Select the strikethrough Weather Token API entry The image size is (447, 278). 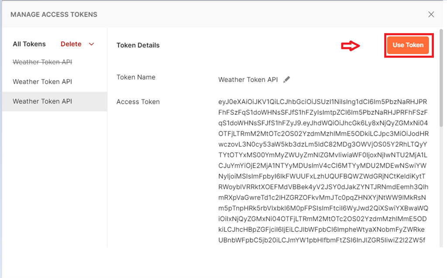(x=42, y=62)
